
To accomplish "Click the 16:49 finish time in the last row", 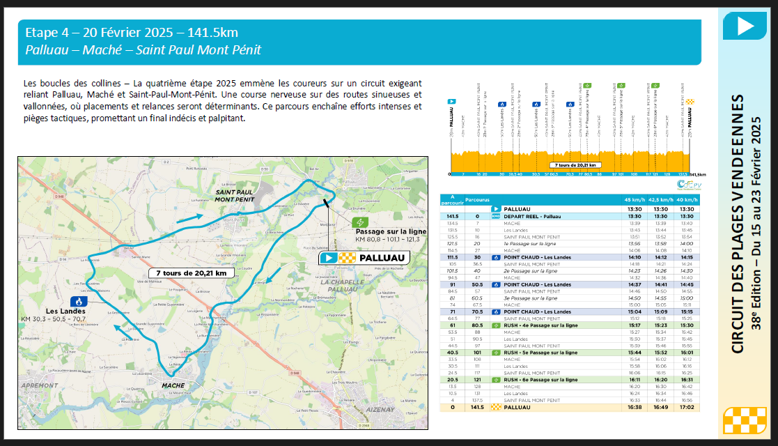I will click(x=661, y=407).
